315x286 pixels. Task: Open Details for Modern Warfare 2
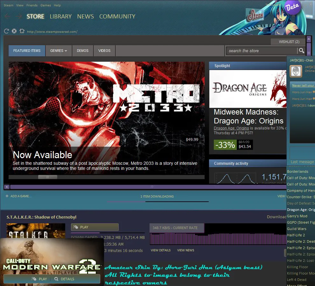(x=64, y=279)
